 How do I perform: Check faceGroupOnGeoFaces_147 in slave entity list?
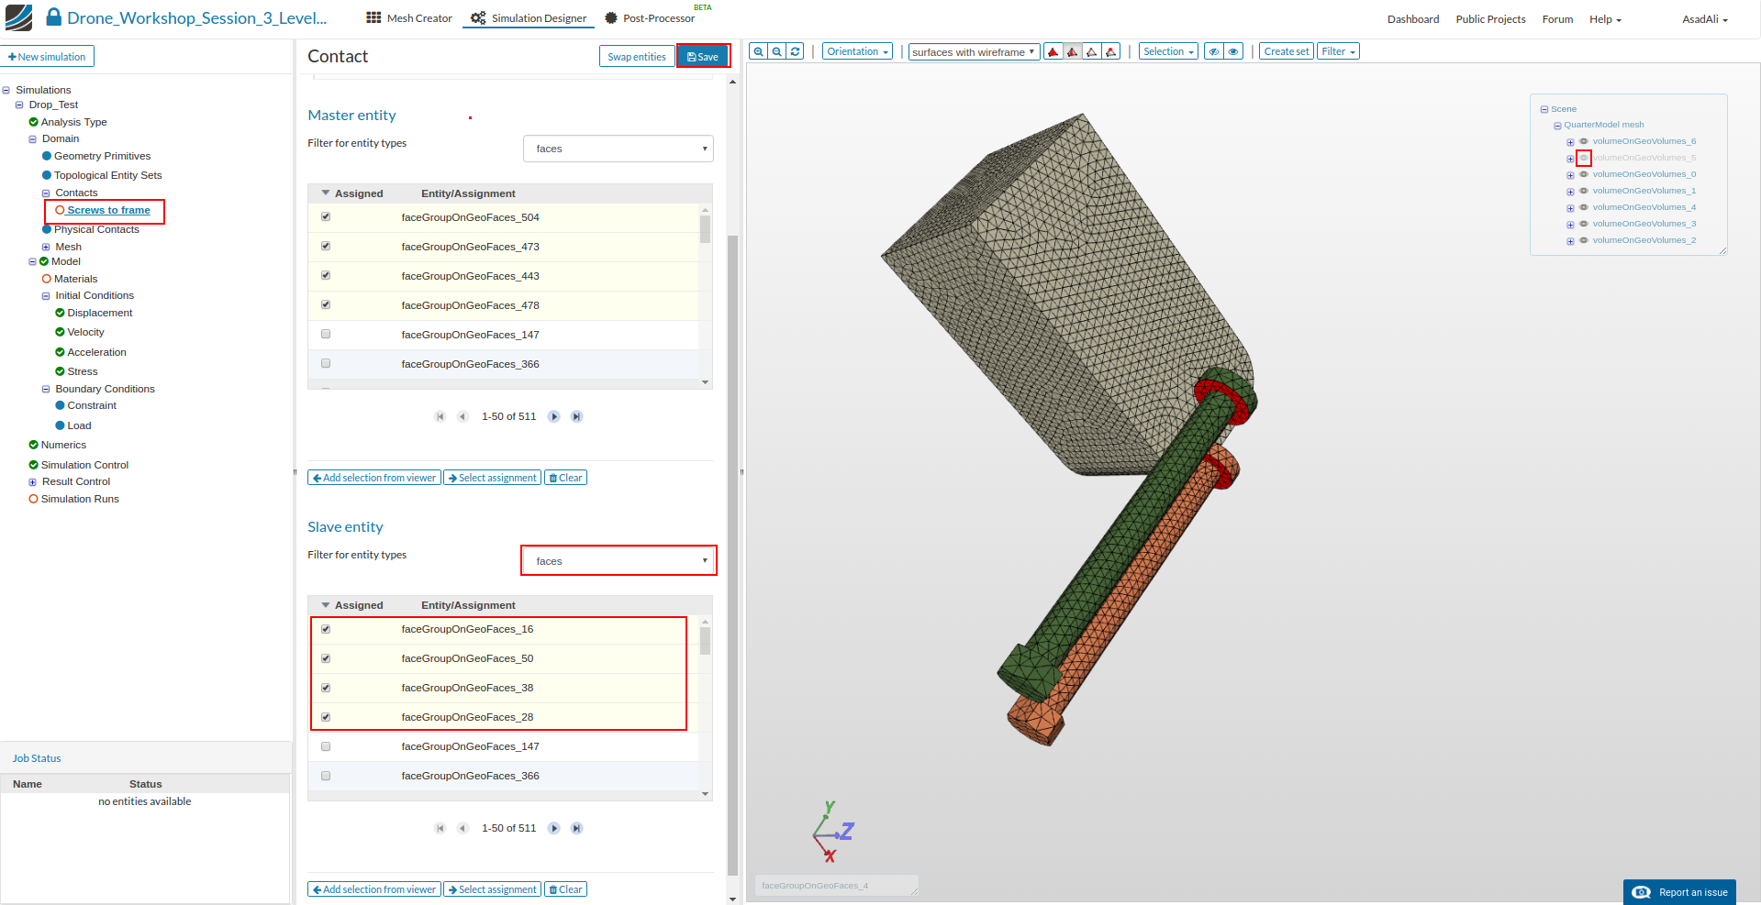click(x=326, y=746)
